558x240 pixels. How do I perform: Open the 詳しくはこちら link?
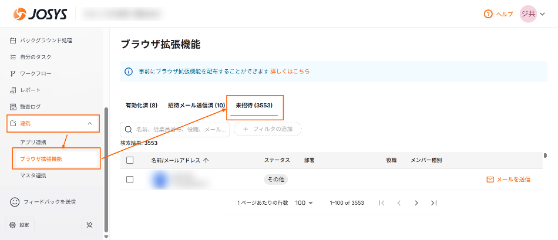290,71
